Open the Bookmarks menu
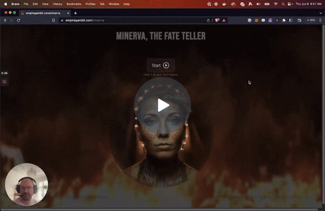 (x=74, y=4)
